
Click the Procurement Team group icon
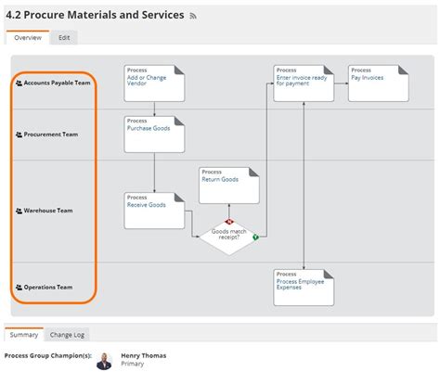pyautogui.click(x=19, y=135)
